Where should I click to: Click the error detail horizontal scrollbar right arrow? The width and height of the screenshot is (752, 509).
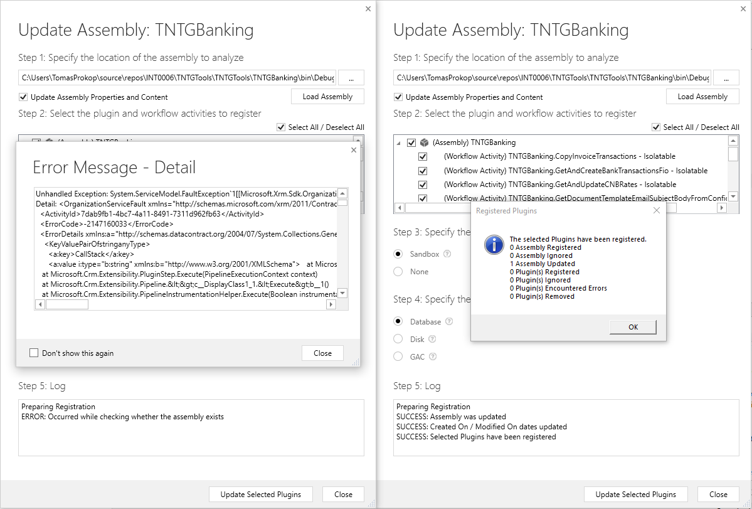point(331,304)
